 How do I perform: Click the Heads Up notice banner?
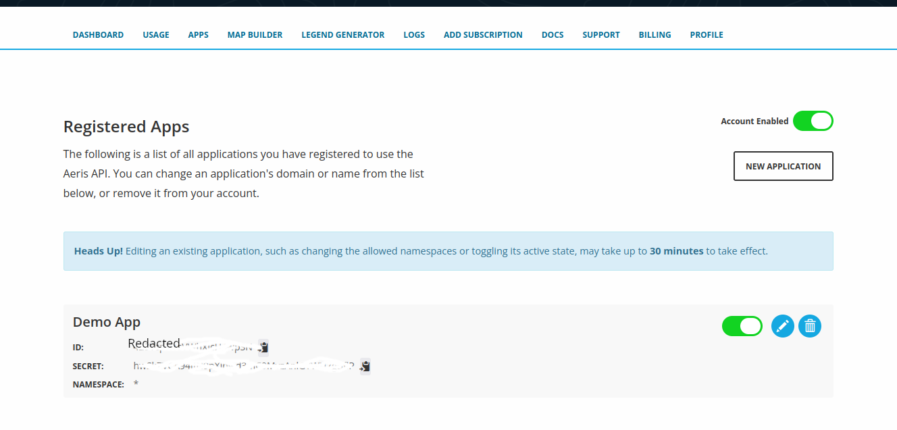click(448, 251)
